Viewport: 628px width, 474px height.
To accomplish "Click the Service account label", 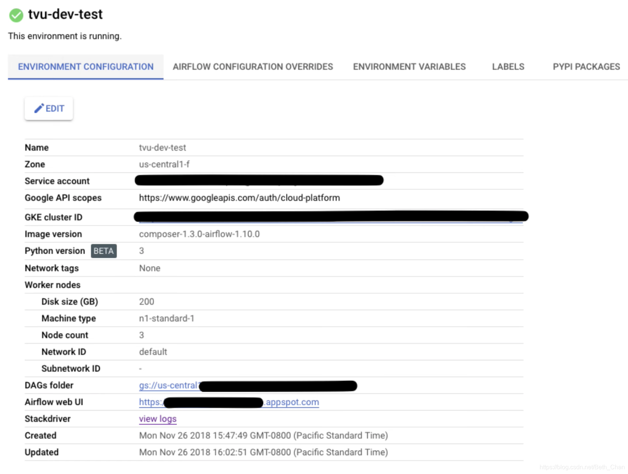I will (57, 181).
